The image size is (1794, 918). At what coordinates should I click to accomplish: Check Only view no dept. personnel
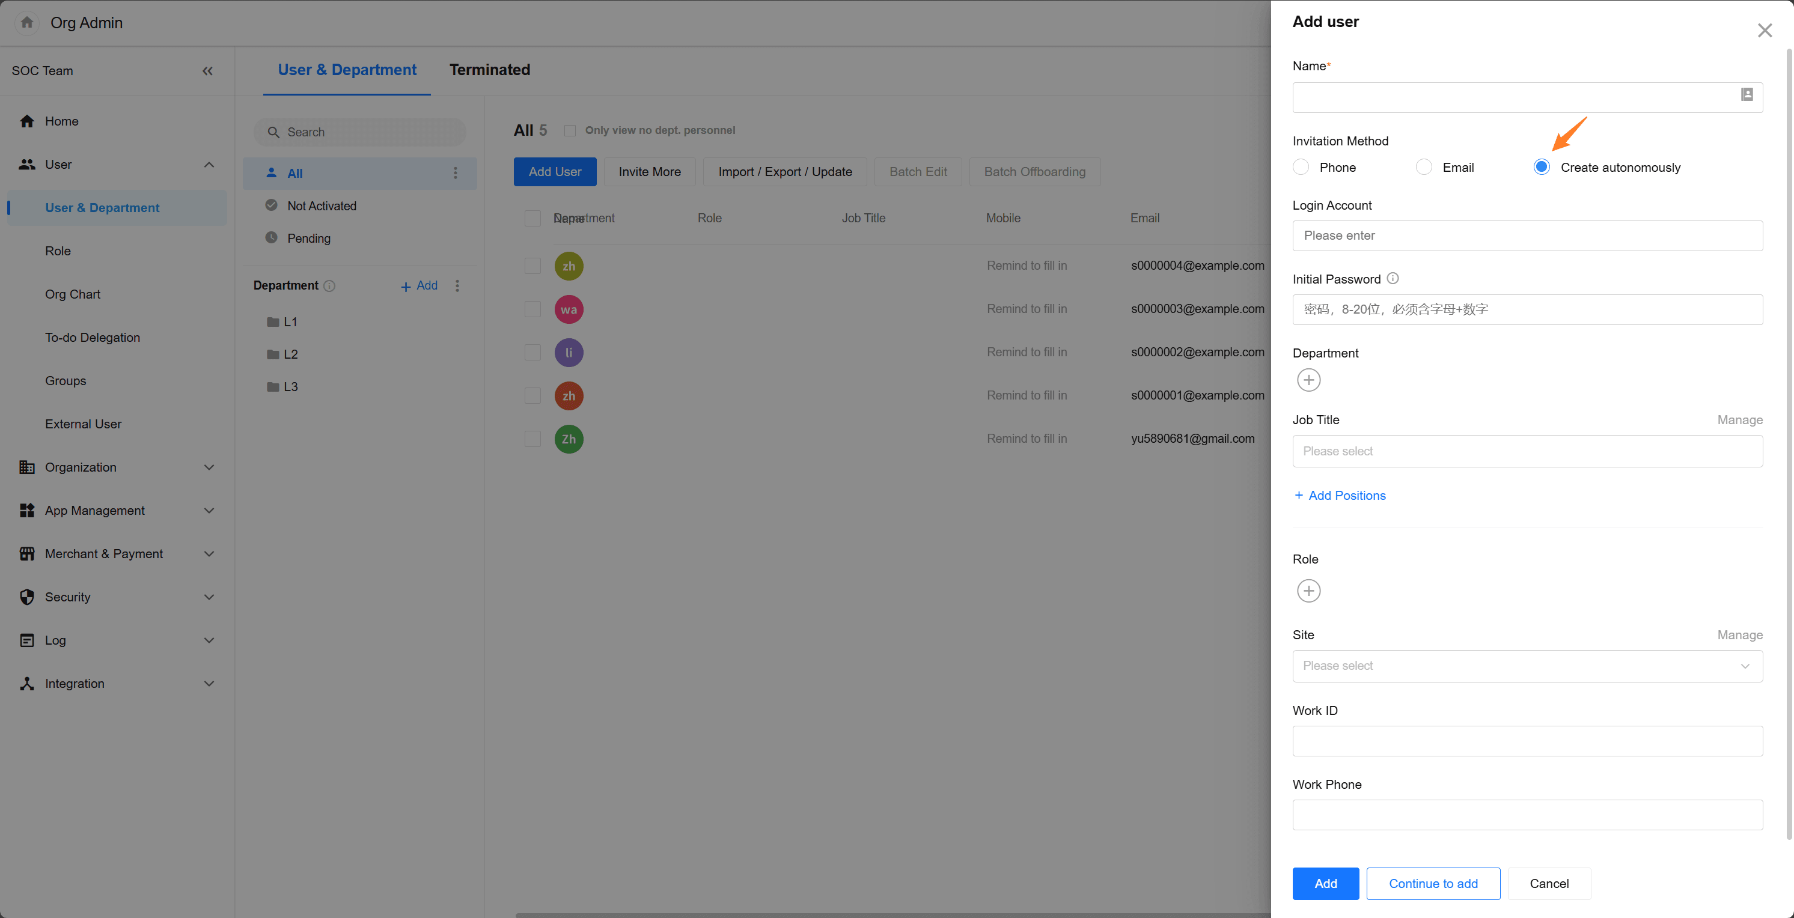tap(570, 131)
